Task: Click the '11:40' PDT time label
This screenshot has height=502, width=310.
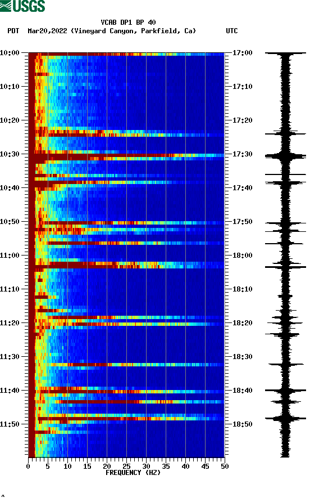Action: [x=10, y=390]
